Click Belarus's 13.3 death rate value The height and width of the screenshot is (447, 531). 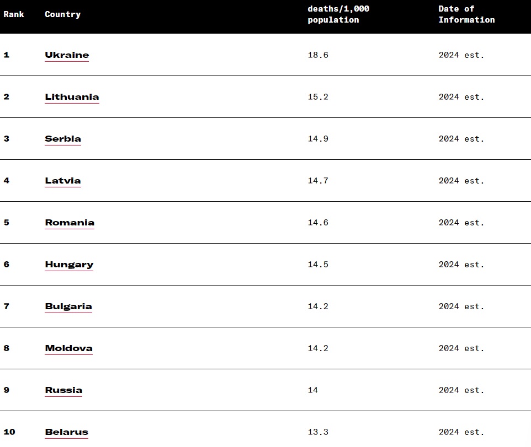[318, 432]
